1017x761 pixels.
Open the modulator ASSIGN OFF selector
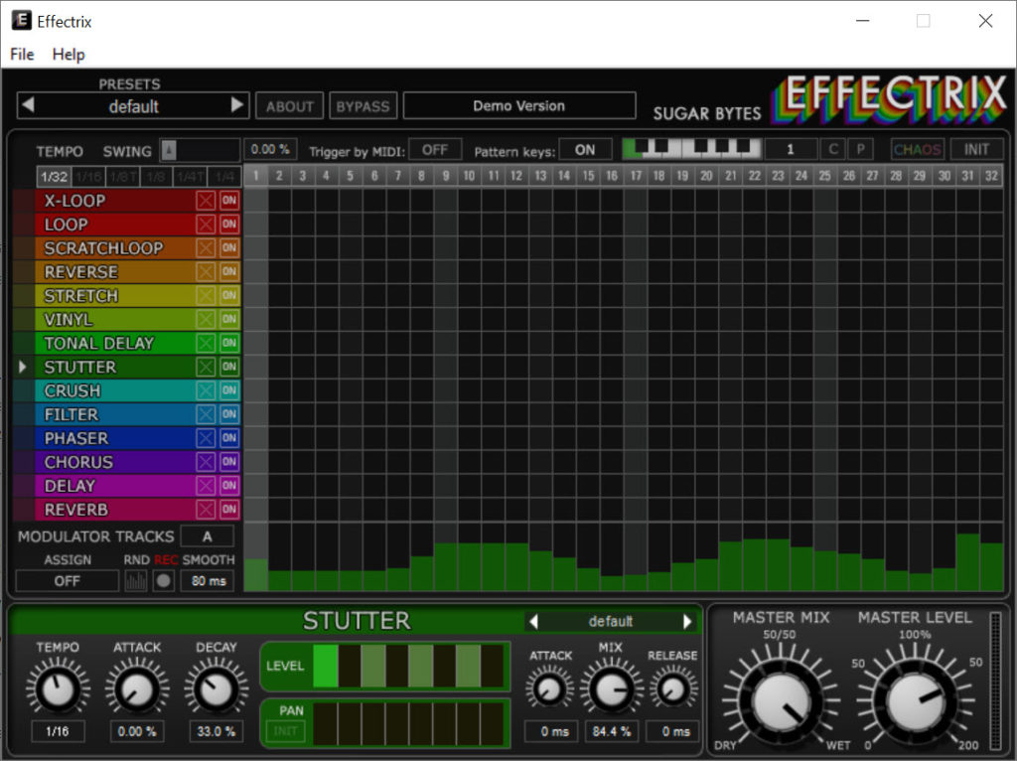(x=67, y=580)
